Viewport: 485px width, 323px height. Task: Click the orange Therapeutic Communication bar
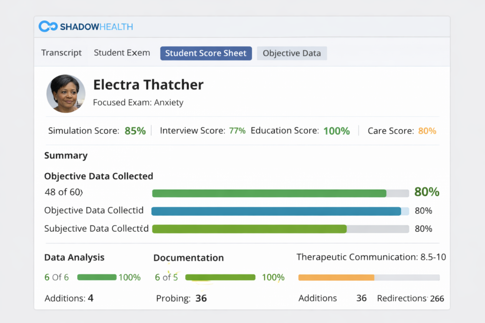click(x=336, y=278)
